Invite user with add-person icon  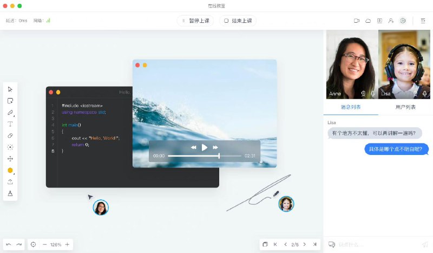[x=391, y=21]
